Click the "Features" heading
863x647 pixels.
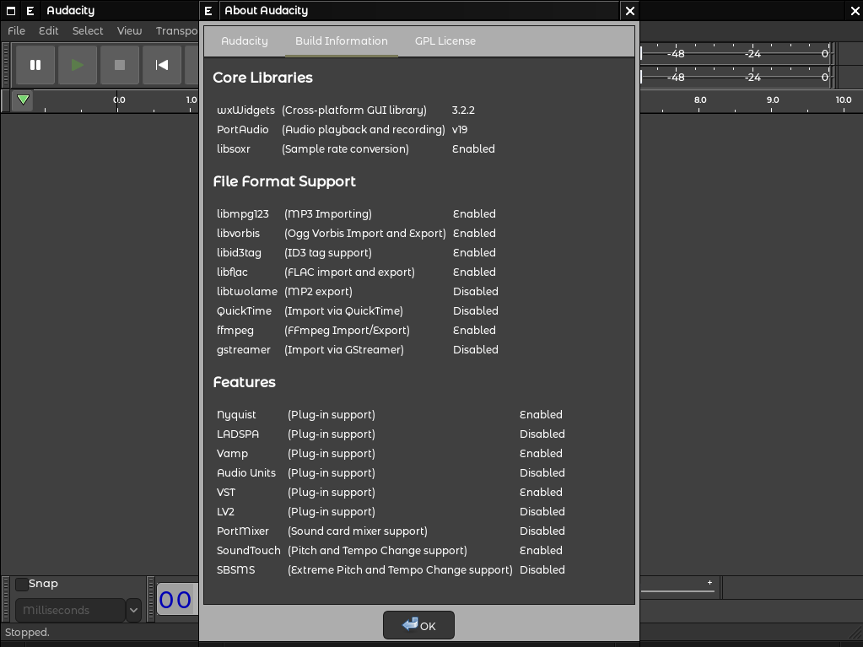(x=244, y=382)
